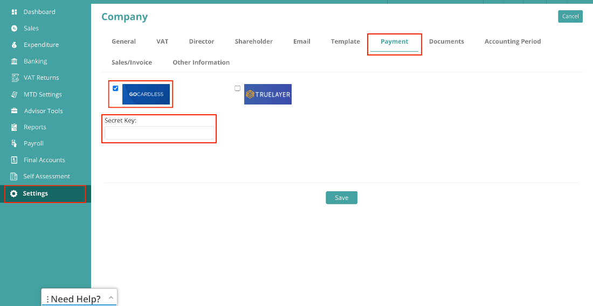Open the Banking menu item
The height and width of the screenshot is (306, 593).
[35, 61]
